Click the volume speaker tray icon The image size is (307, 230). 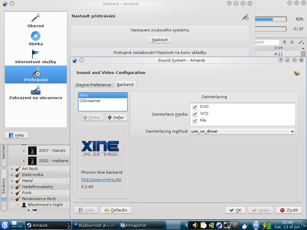pos(195,225)
